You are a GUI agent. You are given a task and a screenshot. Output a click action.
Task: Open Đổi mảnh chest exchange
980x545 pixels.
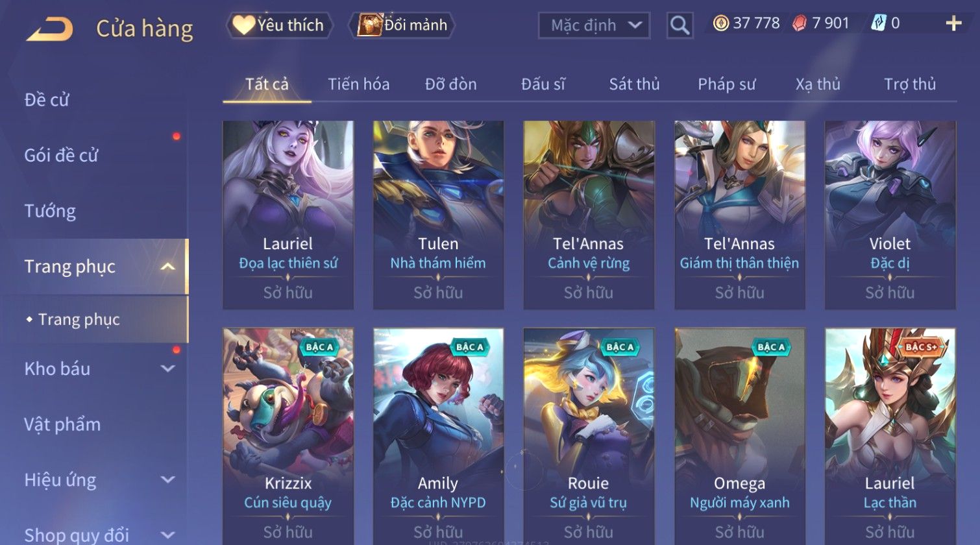click(x=402, y=25)
